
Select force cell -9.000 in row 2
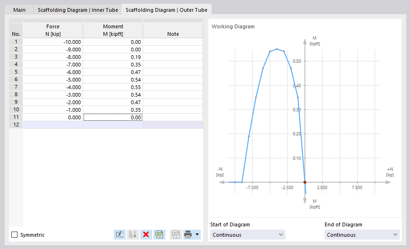click(x=53, y=50)
